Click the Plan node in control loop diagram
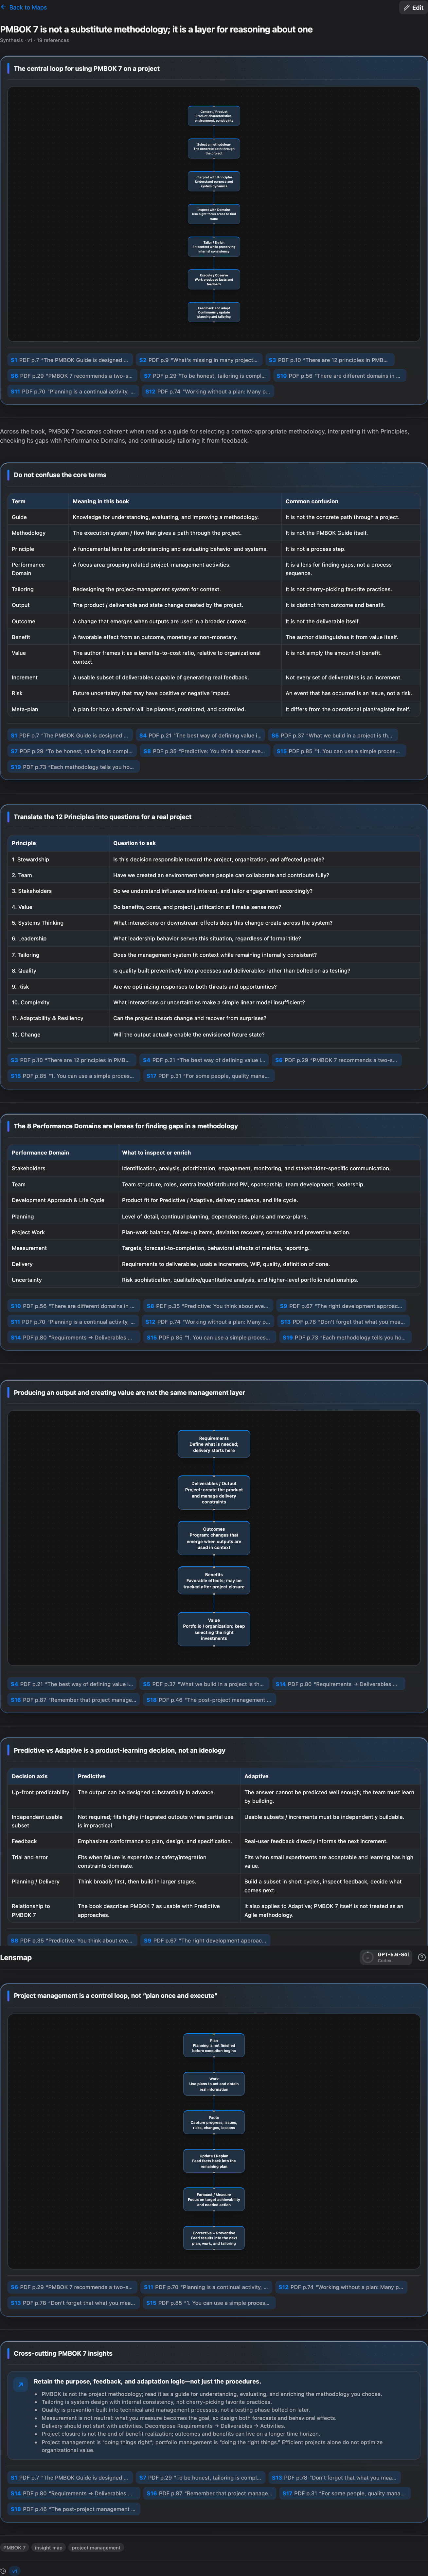This screenshot has height=2576, width=428. (213, 2045)
